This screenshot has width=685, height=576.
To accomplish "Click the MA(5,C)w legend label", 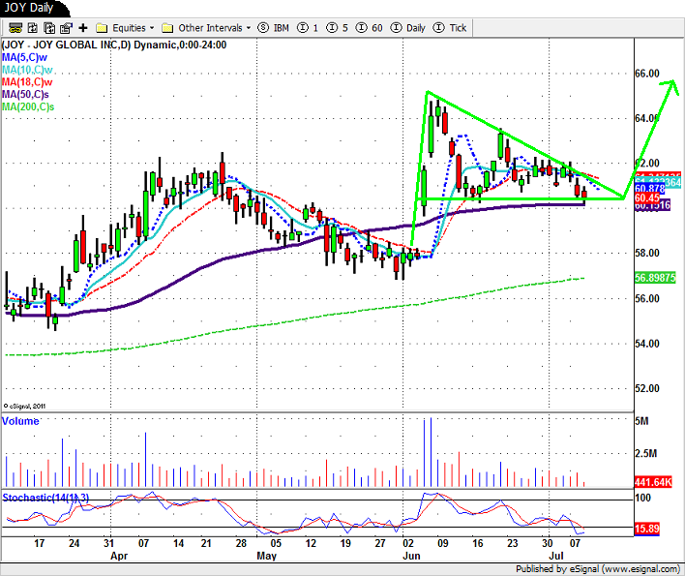I will [x=24, y=57].
